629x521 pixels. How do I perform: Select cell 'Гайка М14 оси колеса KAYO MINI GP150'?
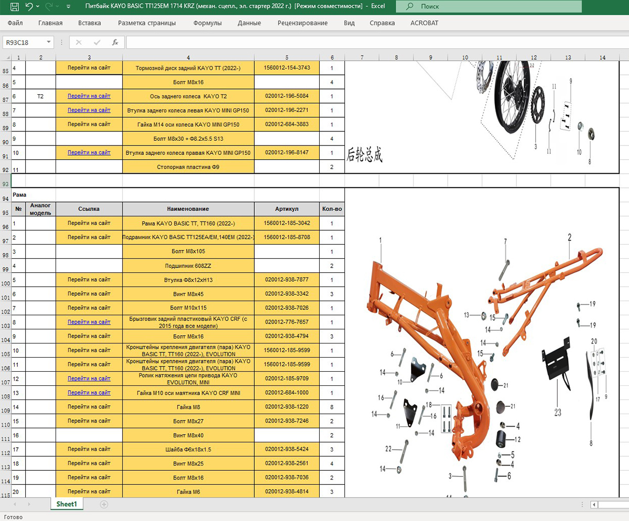(x=188, y=125)
